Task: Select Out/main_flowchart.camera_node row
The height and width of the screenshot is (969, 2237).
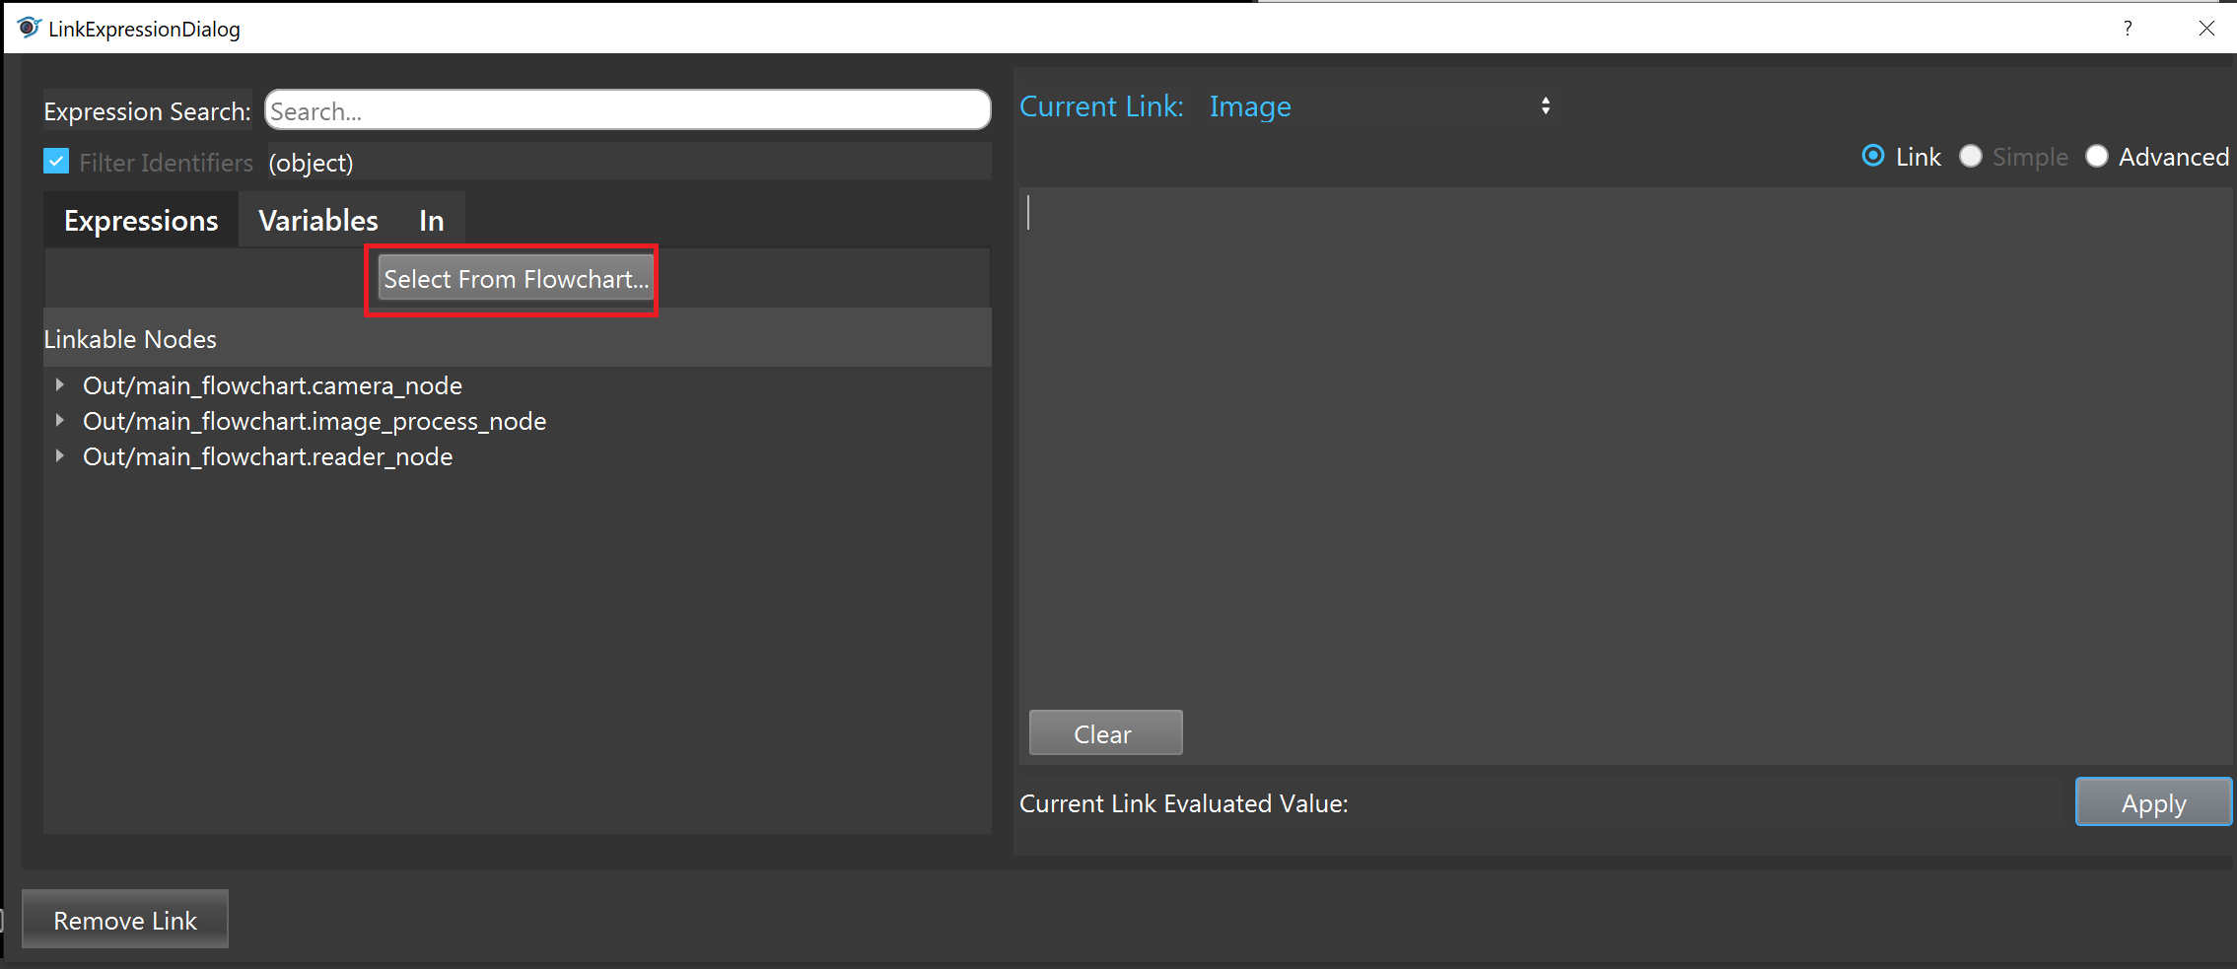Action: tap(518, 385)
